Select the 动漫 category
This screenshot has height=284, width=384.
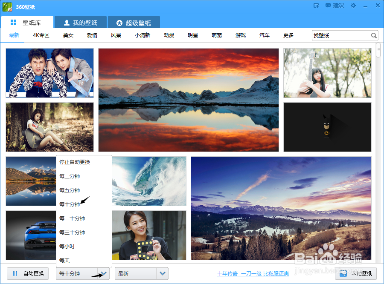point(169,35)
